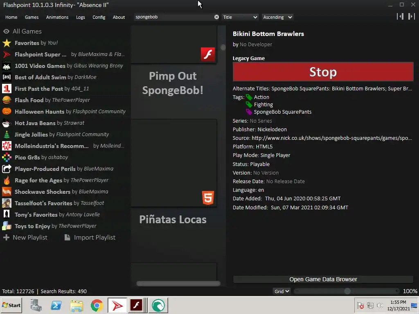Click the Single Player play mode value
The height and width of the screenshot is (314, 419).
(x=275, y=155)
